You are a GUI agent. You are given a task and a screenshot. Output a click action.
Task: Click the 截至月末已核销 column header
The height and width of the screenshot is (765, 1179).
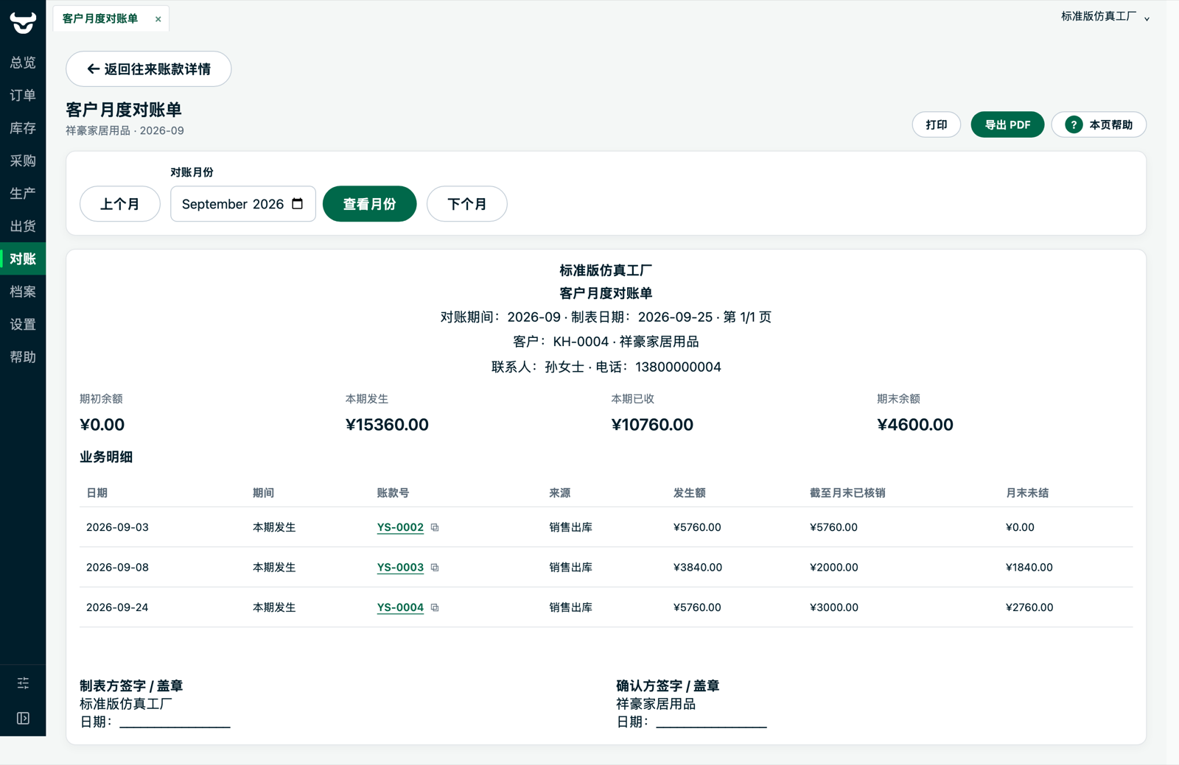coord(847,493)
